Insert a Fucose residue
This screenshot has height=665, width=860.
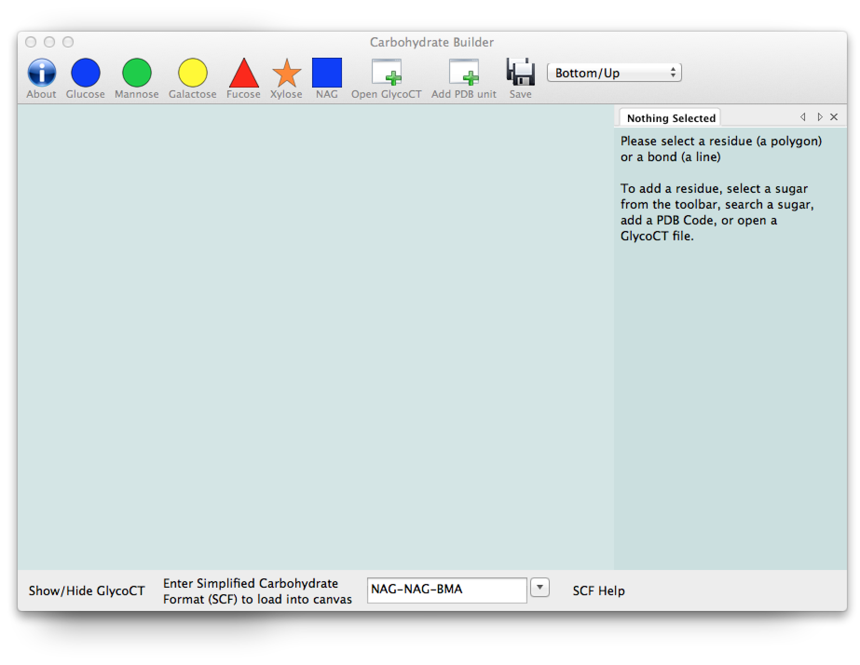pos(243,75)
